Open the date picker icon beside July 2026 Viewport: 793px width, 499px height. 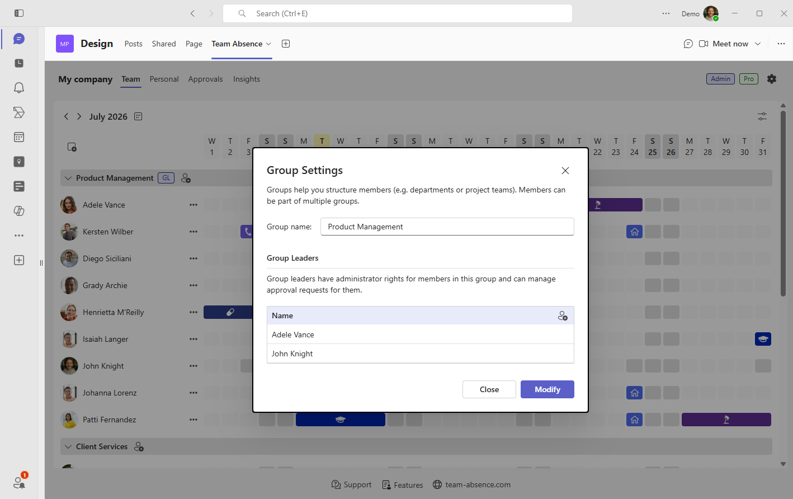point(138,116)
